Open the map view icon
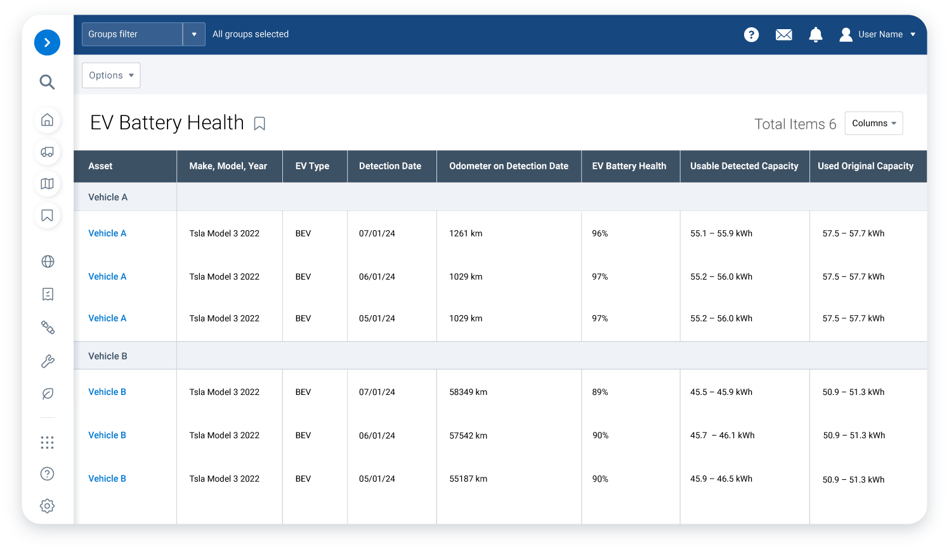Image resolution: width=949 pixels, height=549 pixels. click(47, 184)
